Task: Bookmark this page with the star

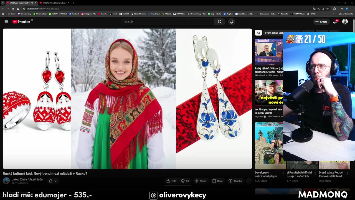Action: click(x=328, y=9)
